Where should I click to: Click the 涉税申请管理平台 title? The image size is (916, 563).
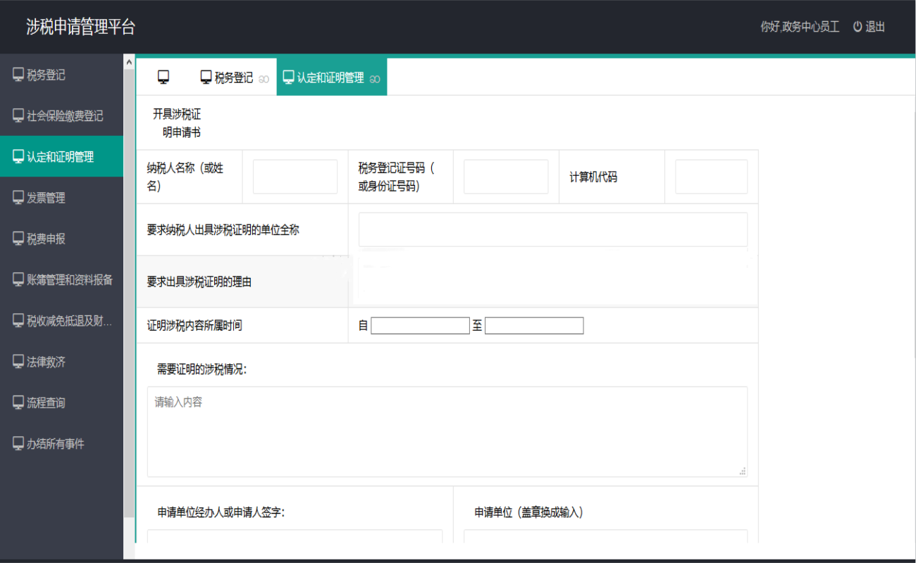(80, 27)
